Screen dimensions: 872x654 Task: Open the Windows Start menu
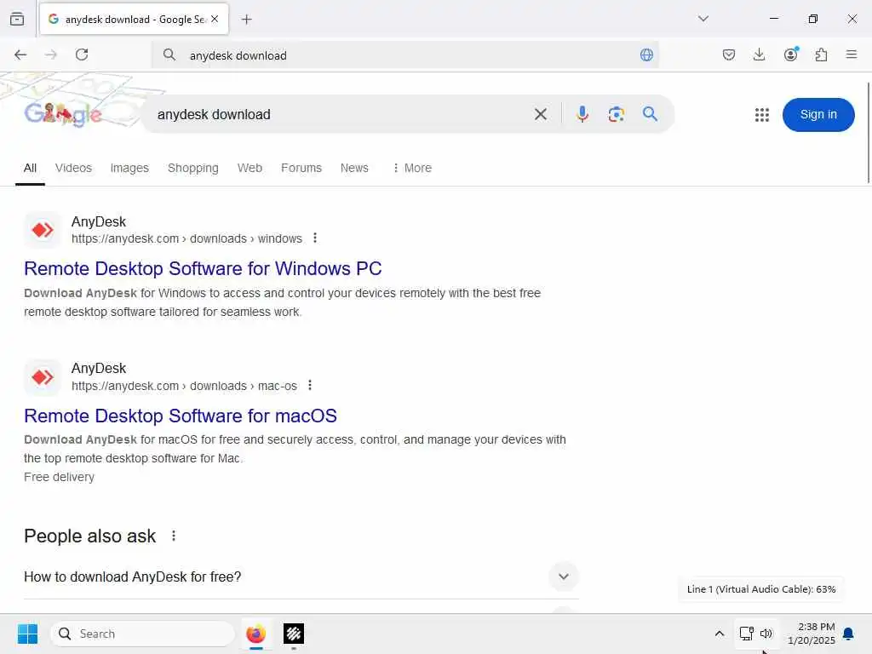[27, 634]
